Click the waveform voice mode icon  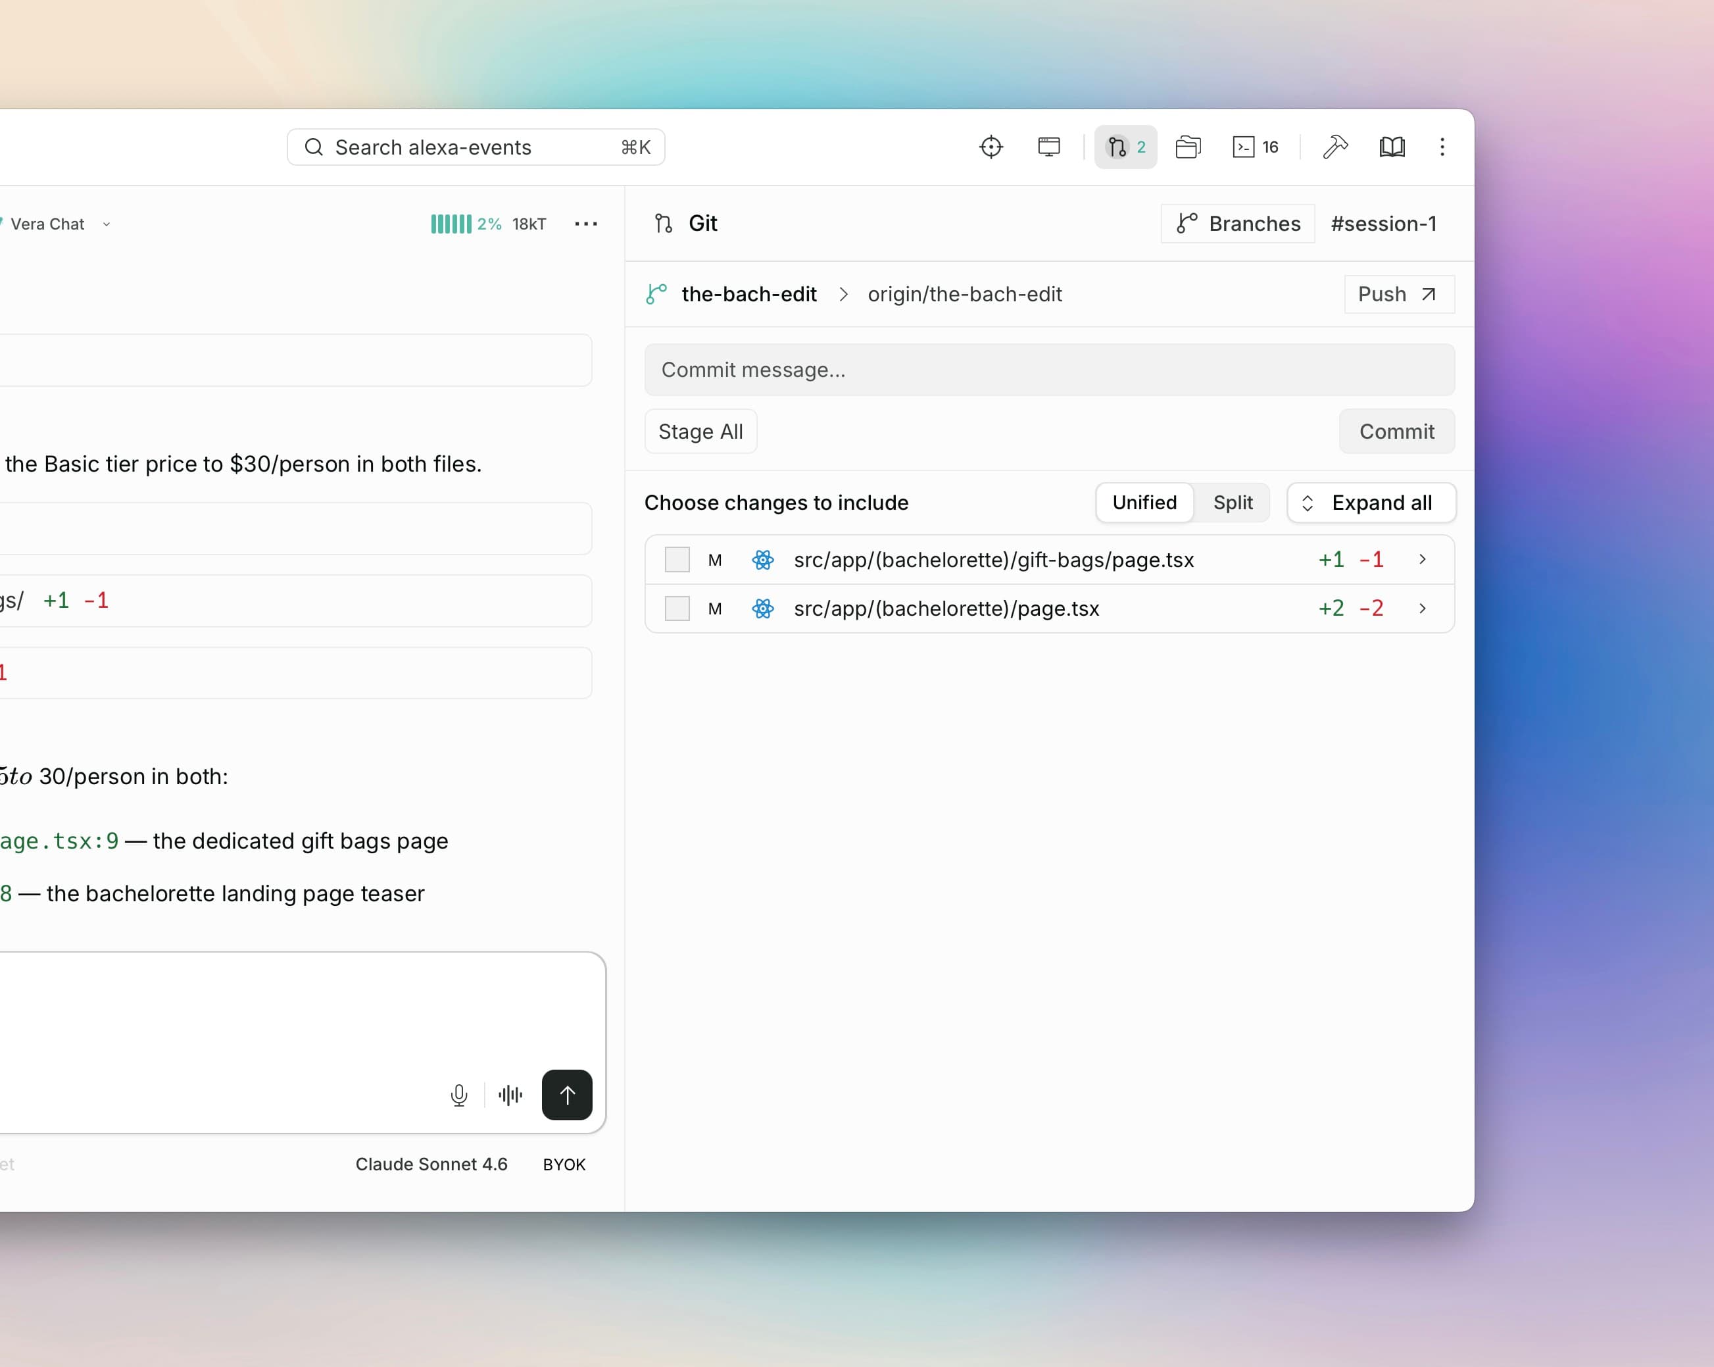pyautogui.click(x=510, y=1095)
